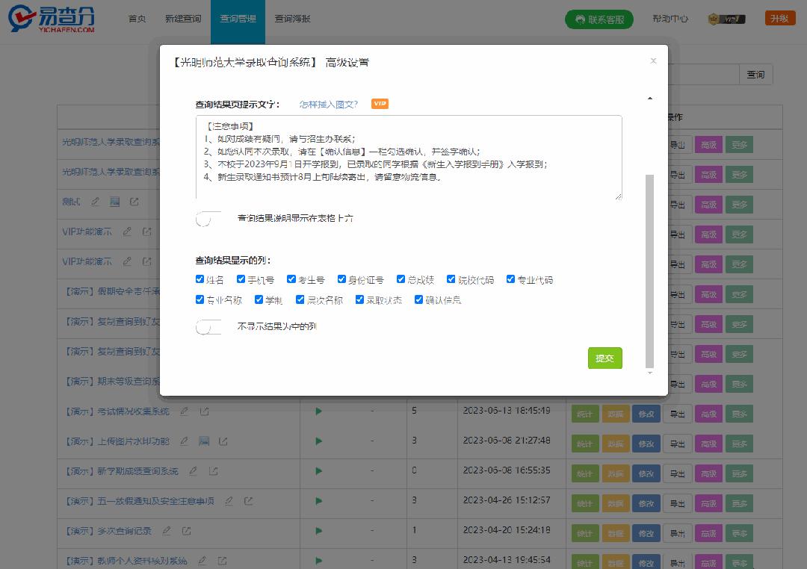The height and width of the screenshot is (569, 807).
Task: Open the 怎样插入图文 help link
Action: (x=327, y=104)
